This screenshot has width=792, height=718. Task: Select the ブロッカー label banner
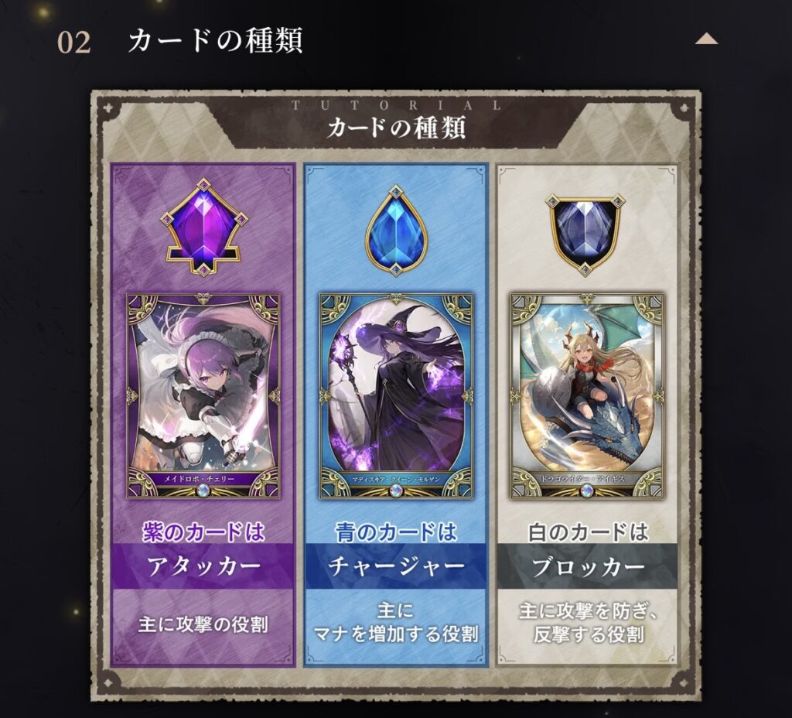[588, 566]
